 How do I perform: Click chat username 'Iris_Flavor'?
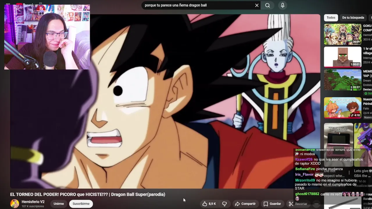pos(304,174)
